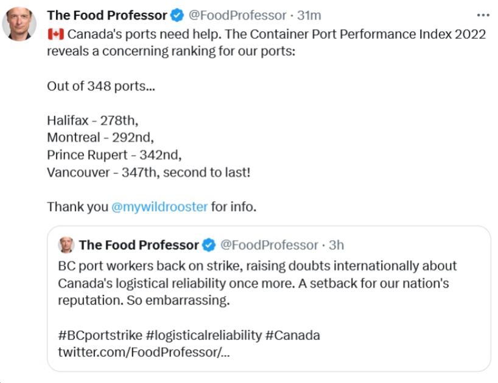Click the 'Vancouver - 347th, second to last!' line
This screenshot has height=383, width=498.
pos(148,172)
